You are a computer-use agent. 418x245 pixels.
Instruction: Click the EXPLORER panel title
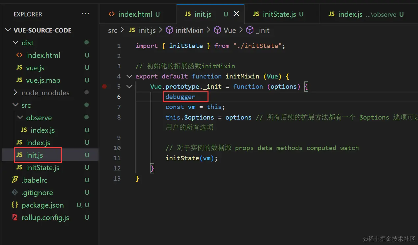(28, 14)
